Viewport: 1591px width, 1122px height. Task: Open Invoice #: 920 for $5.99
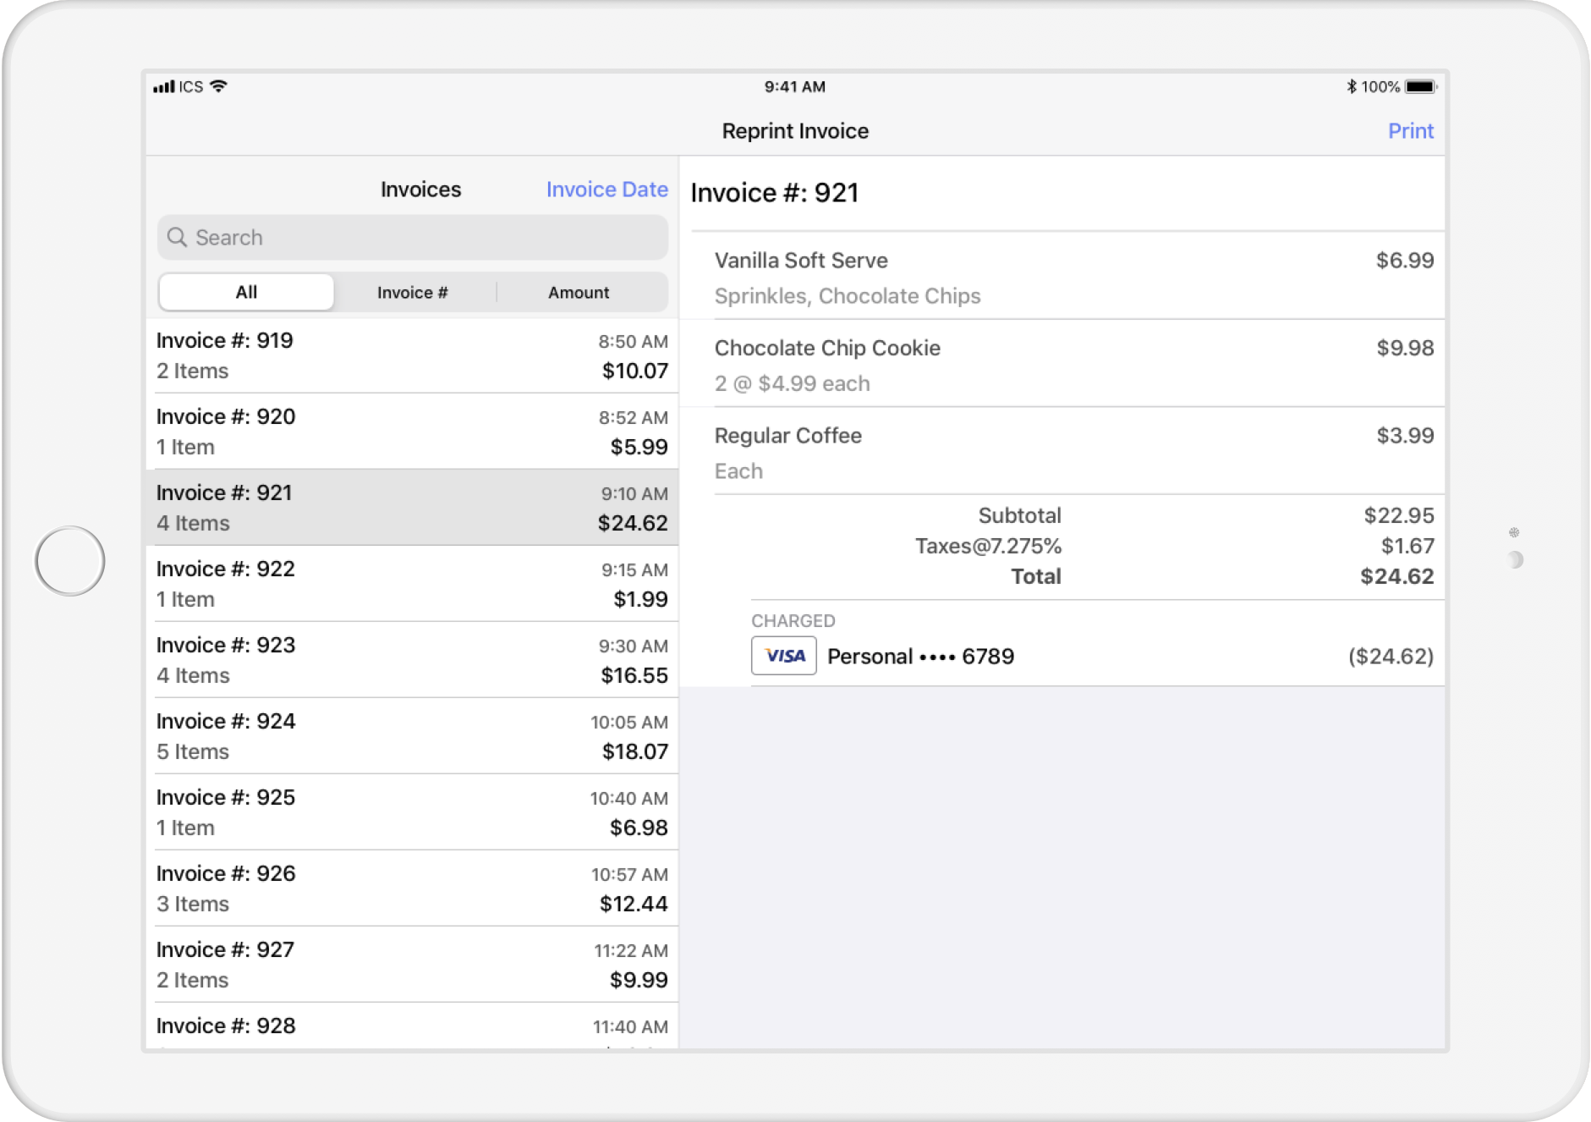(412, 432)
